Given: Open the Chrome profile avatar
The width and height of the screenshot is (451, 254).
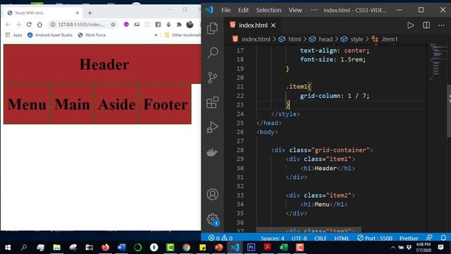Looking at the screenshot, I should (190, 25).
